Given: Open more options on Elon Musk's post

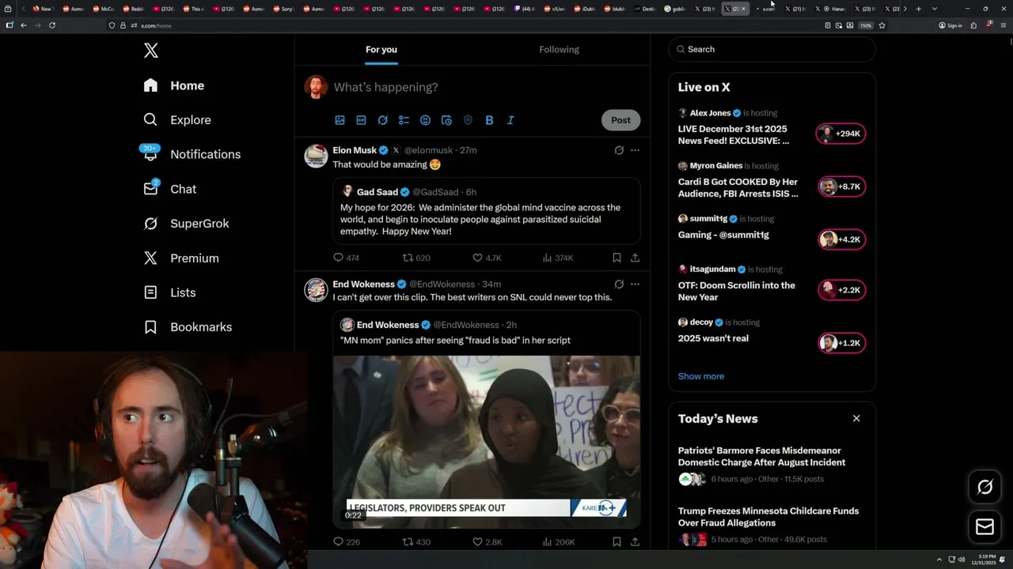Looking at the screenshot, I should tap(635, 150).
